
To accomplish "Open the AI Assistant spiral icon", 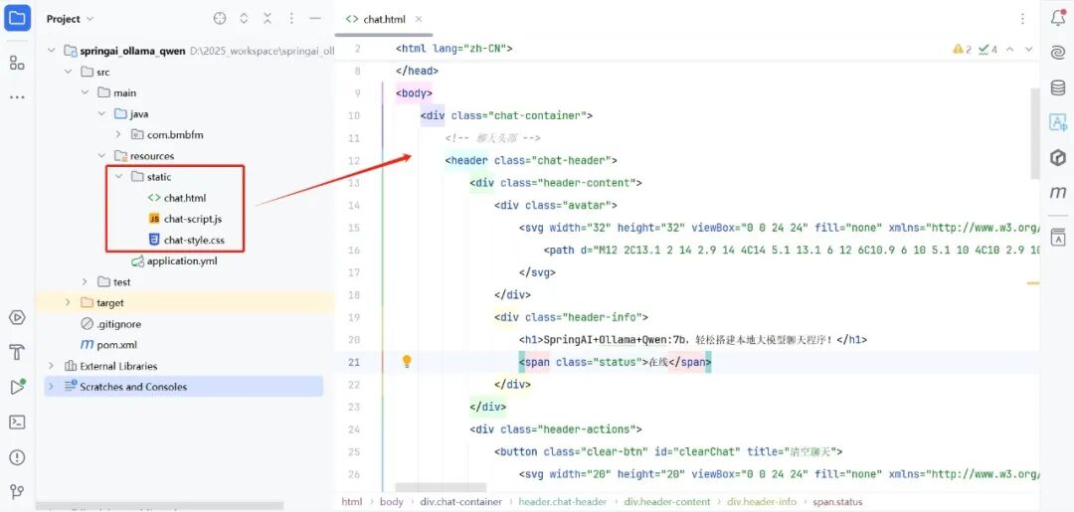I will pyautogui.click(x=1058, y=54).
